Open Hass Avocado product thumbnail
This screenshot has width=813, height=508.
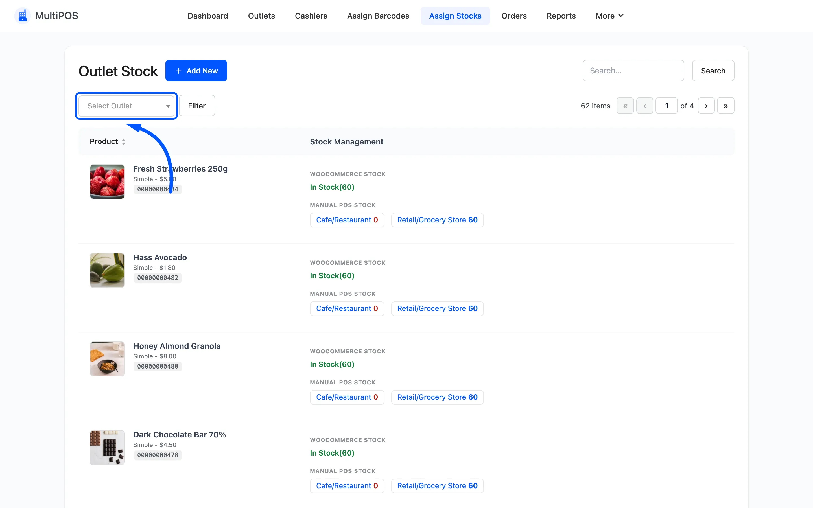[x=107, y=270]
